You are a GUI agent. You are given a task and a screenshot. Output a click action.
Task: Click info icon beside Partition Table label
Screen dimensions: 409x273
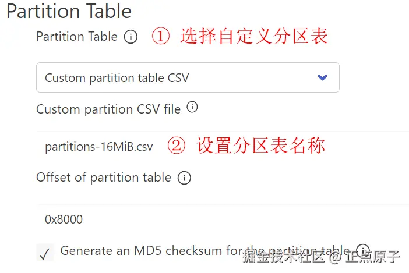(131, 37)
